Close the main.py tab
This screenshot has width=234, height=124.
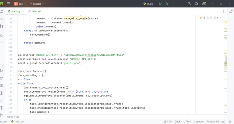pyautogui.click(x=23, y=11)
